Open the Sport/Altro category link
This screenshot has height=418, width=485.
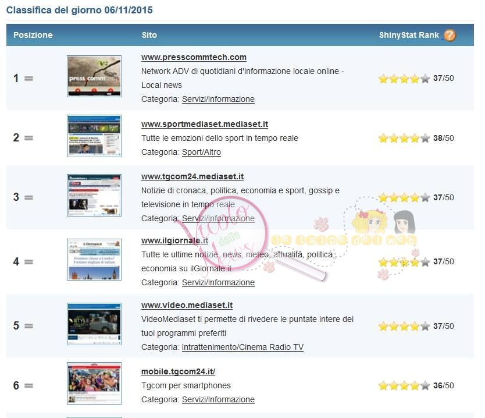(x=201, y=152)
